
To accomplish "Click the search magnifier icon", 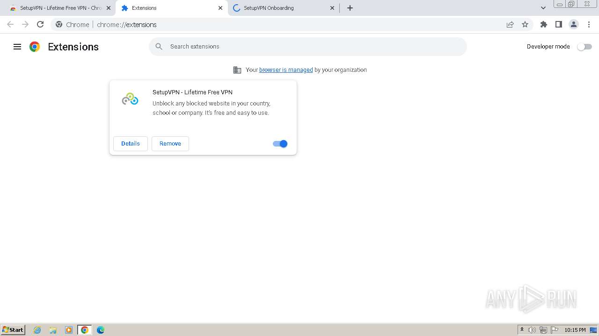I will pyautogui.click(x=159, y=47).
